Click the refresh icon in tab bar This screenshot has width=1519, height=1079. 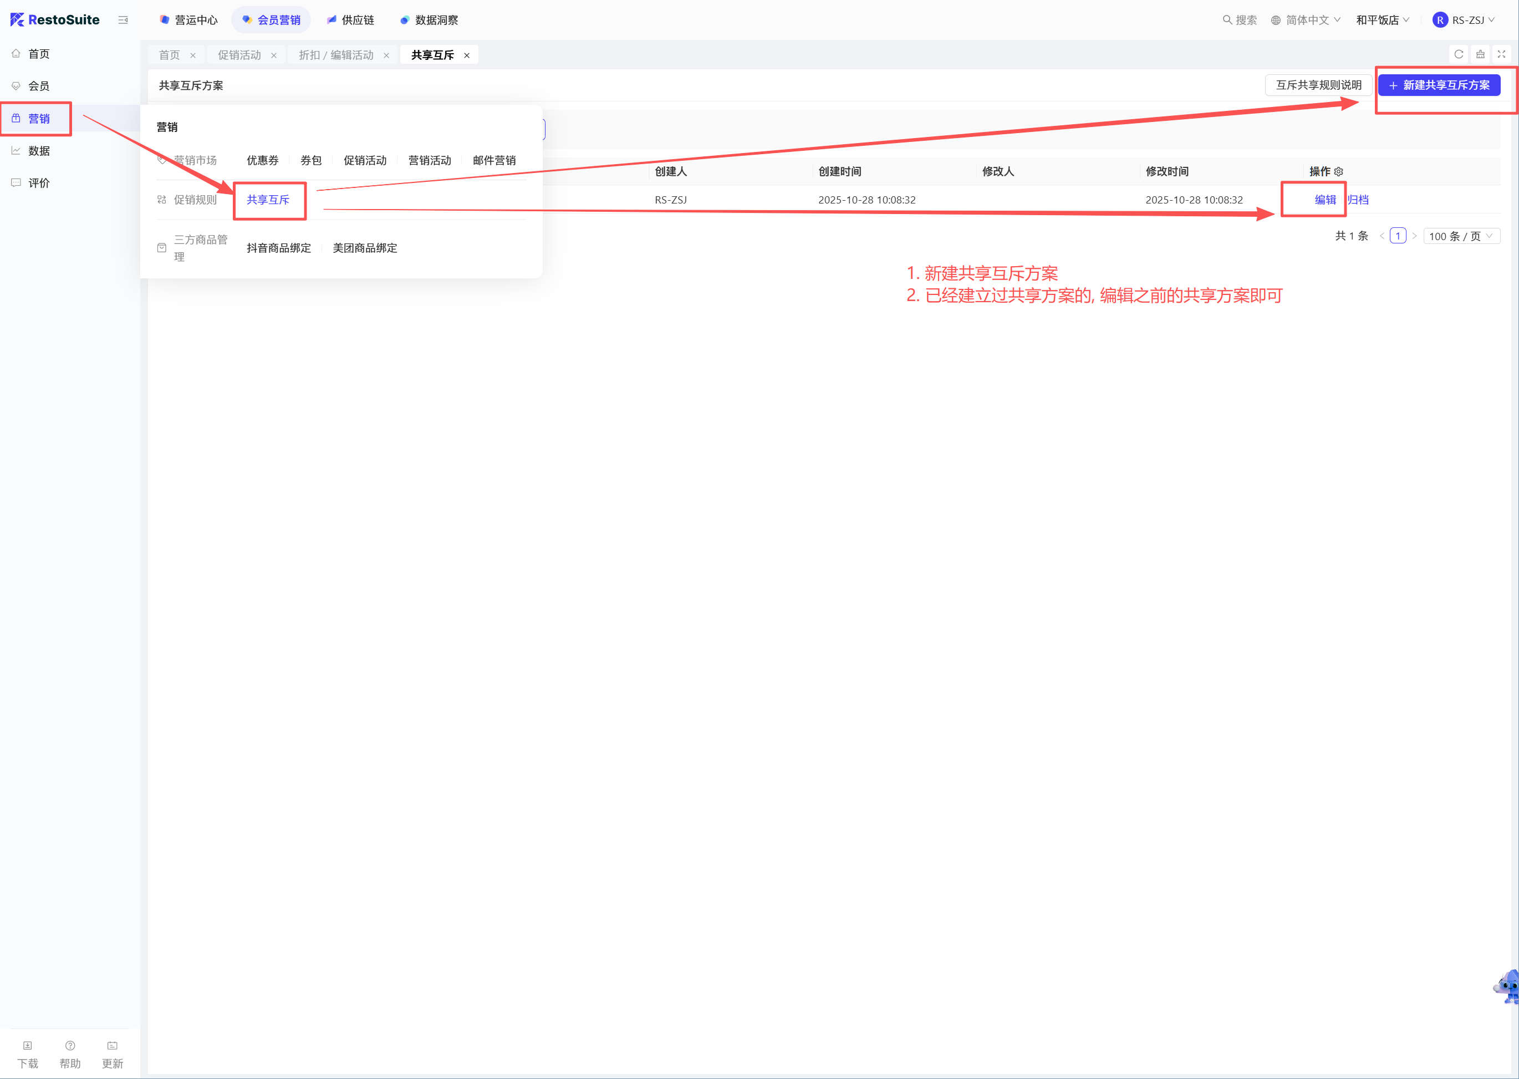coord(1459,54)
